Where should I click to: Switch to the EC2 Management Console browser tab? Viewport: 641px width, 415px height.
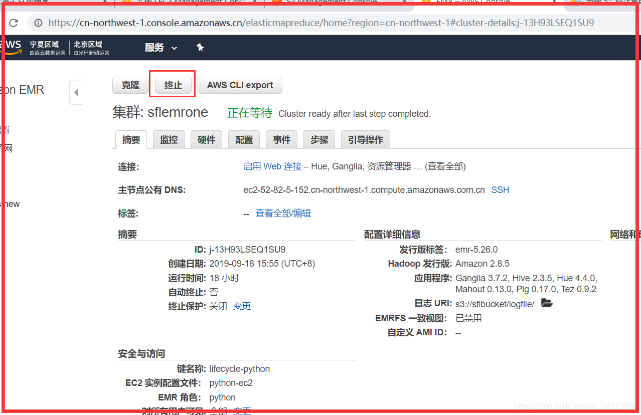[x=191, y=3]
